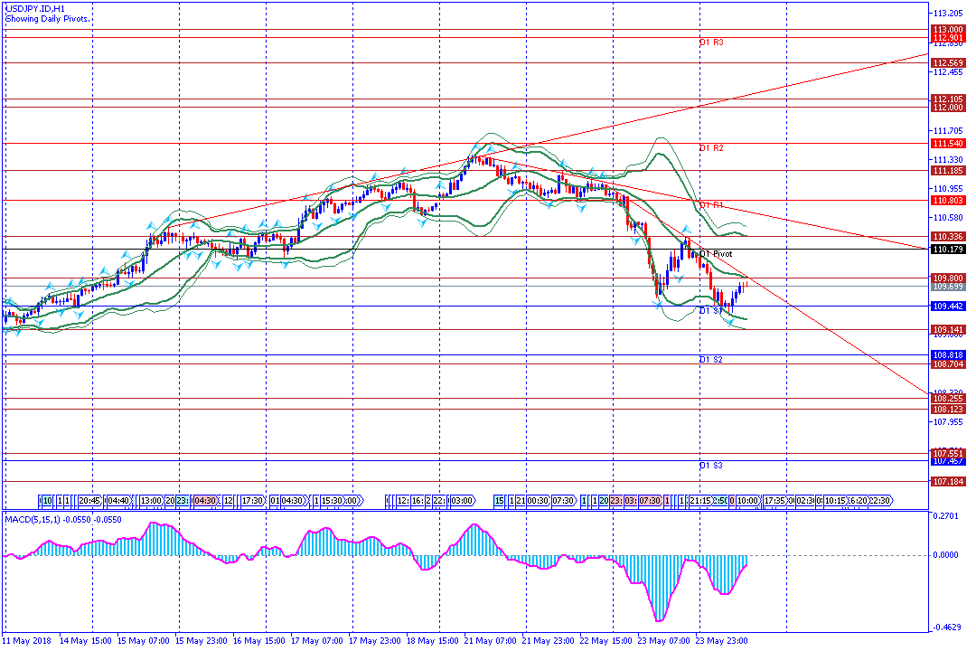Select the 14 May 15:00 time label
976x651 pixels.
tap(85, 641)
